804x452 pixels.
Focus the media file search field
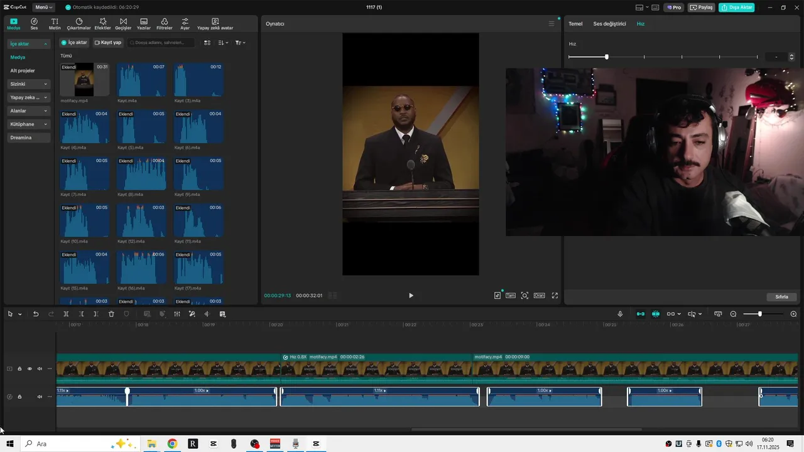pos(161,43)
